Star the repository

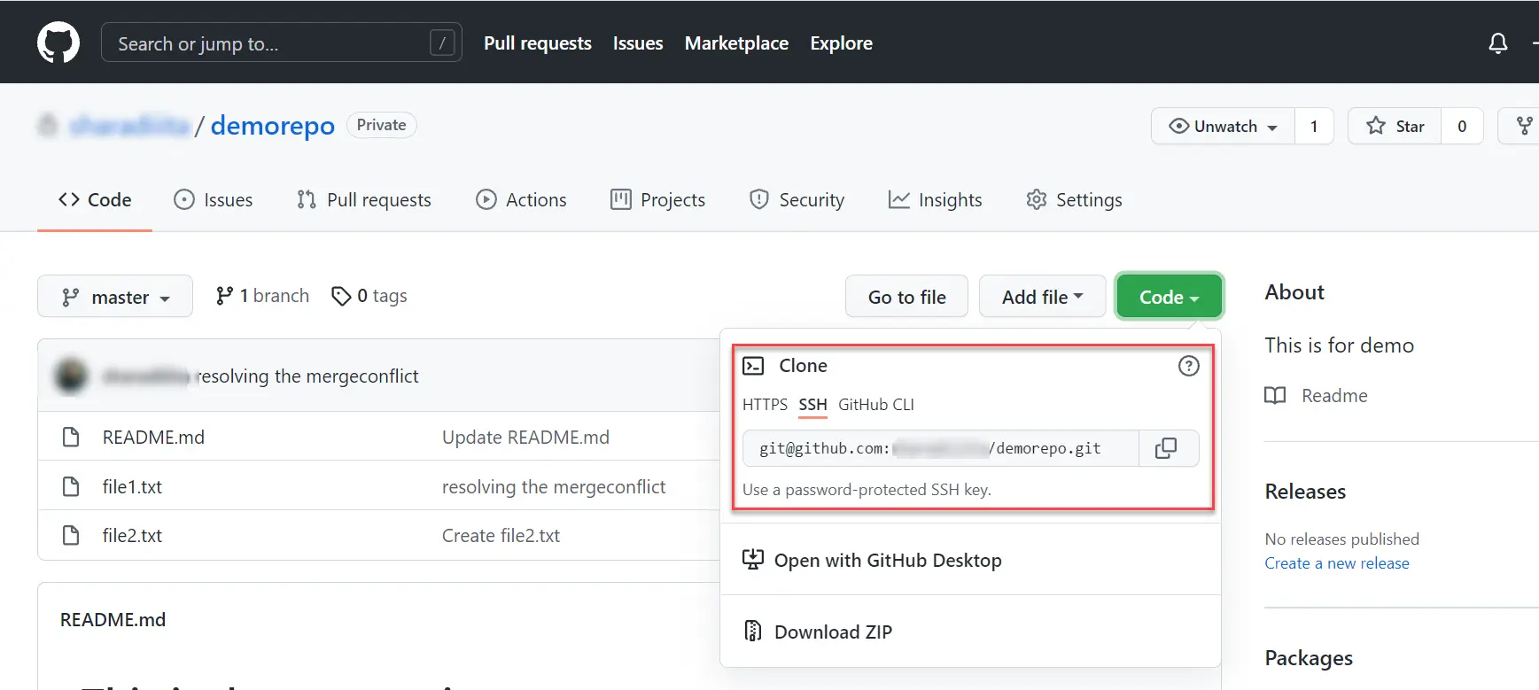click(x=1395, y=126)
